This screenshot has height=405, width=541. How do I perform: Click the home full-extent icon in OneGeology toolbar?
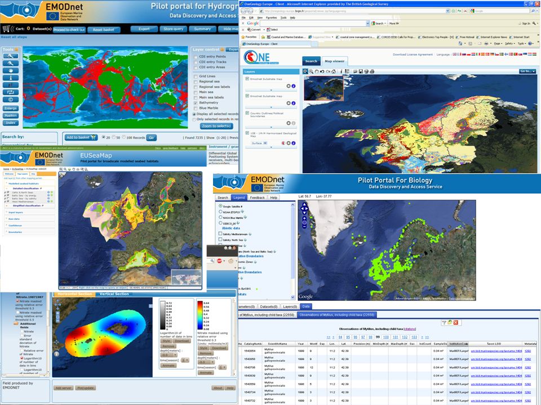(x=334, y=71)
